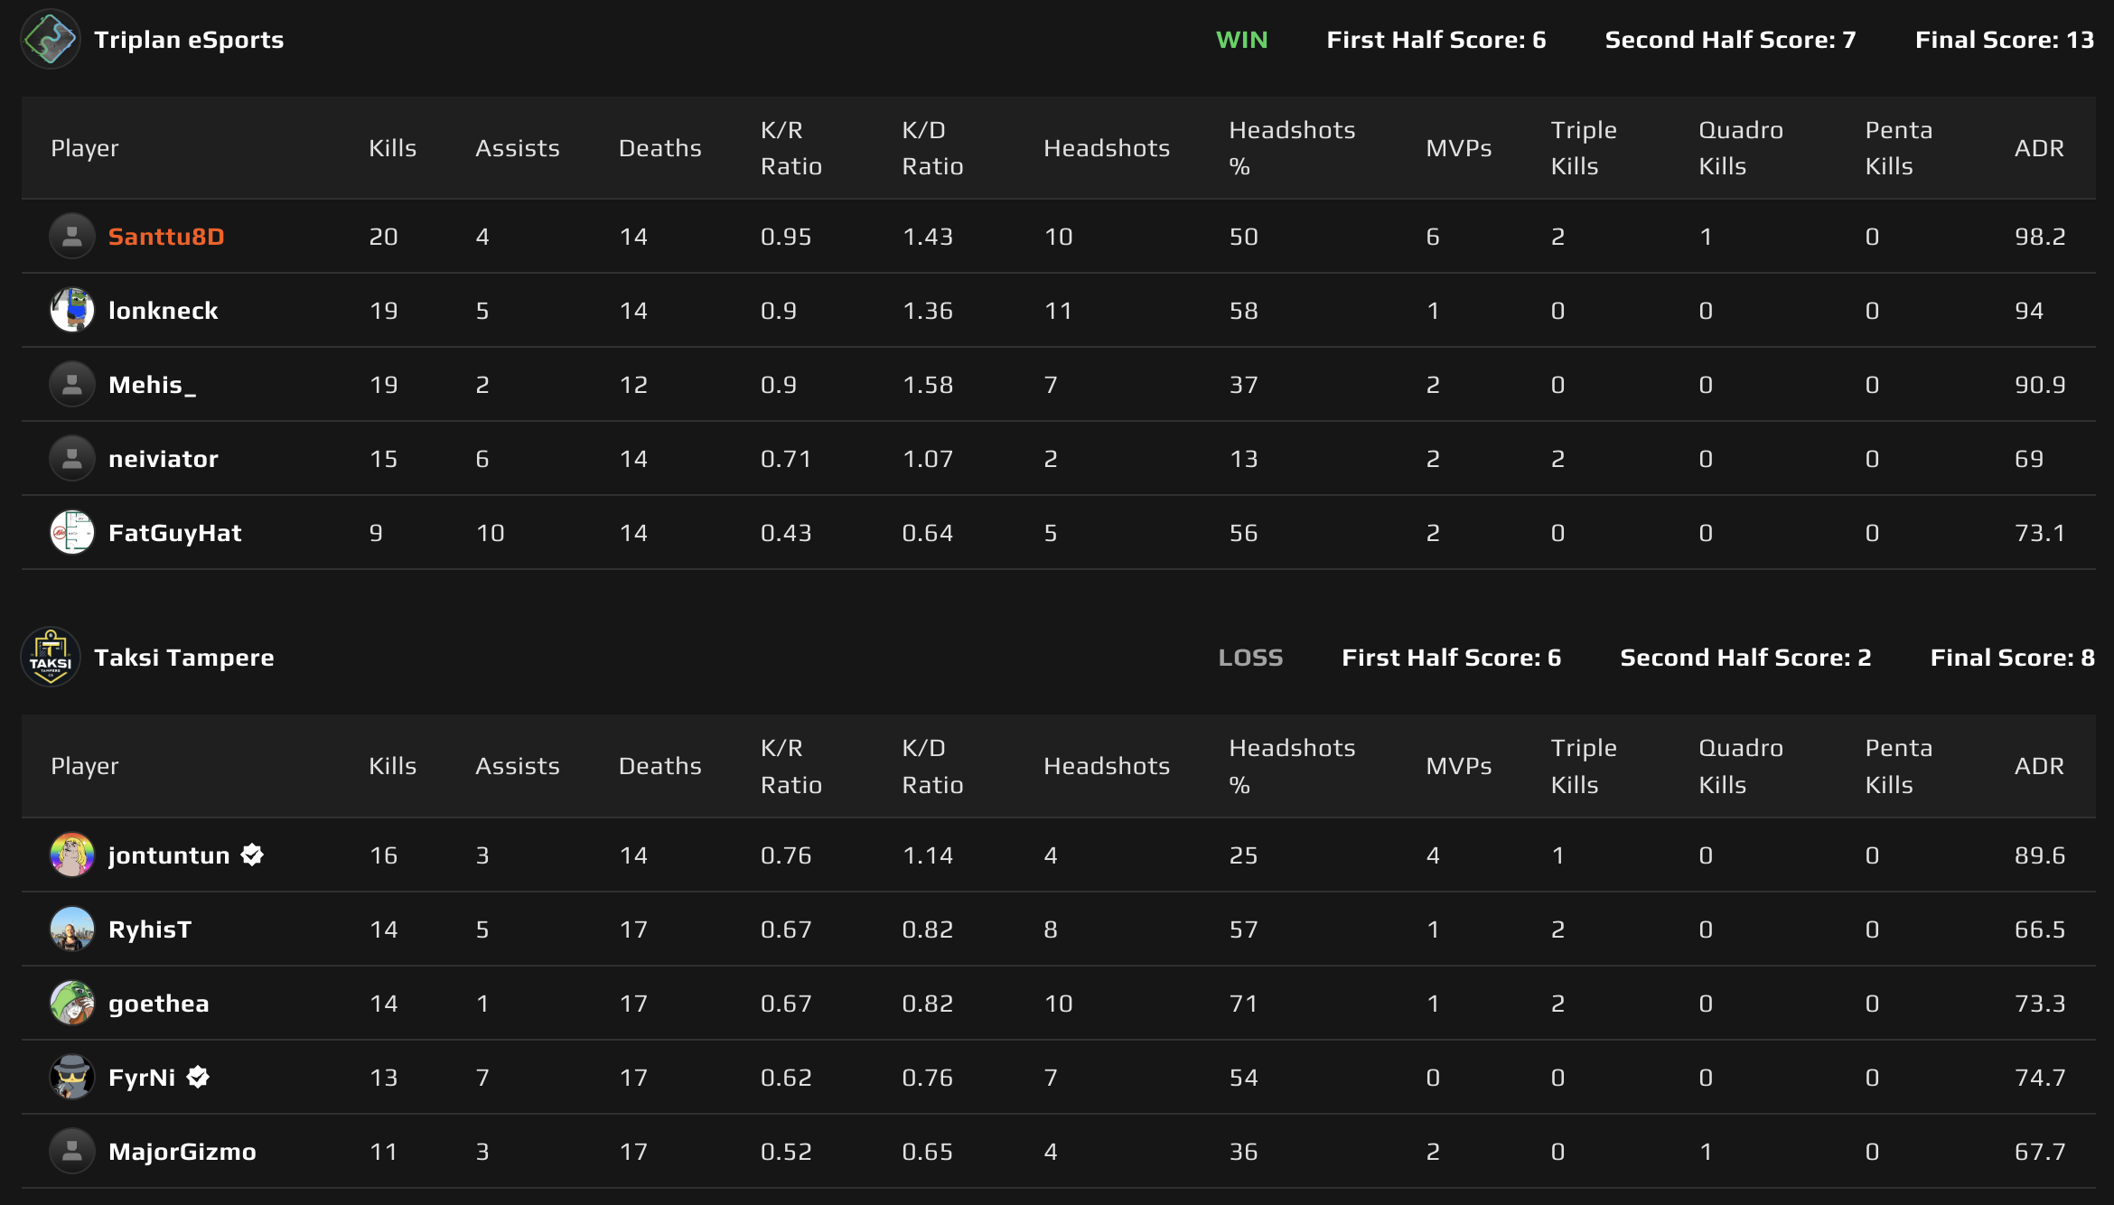Click the MVPs column header
The image size is (2114, 1205).
pyautogui.click(x=1458, y=147)
